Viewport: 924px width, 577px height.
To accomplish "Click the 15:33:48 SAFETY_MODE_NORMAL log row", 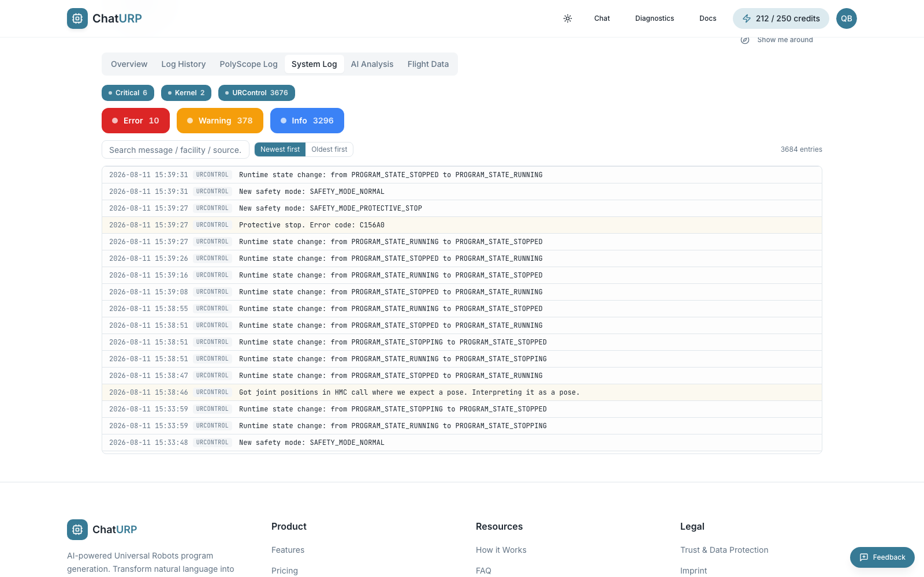I will (x=462, y=443).
